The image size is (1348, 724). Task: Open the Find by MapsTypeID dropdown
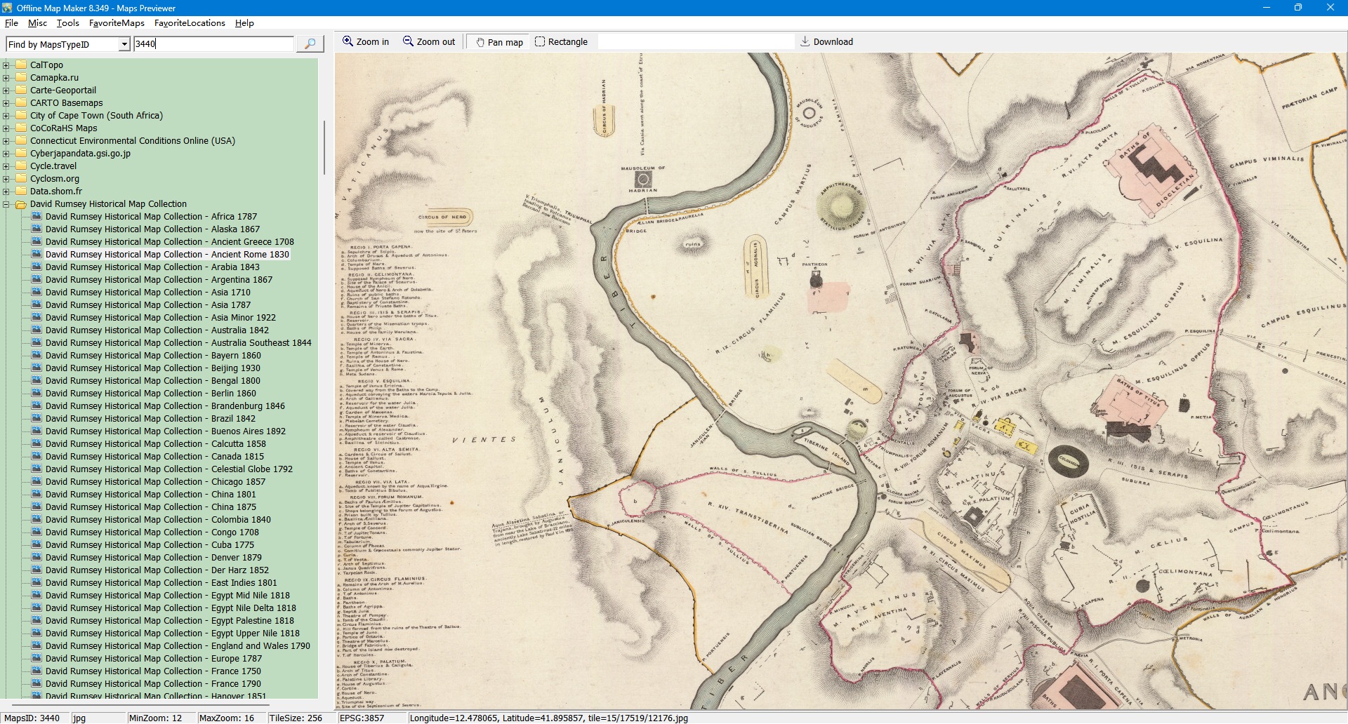pos(124,44)
